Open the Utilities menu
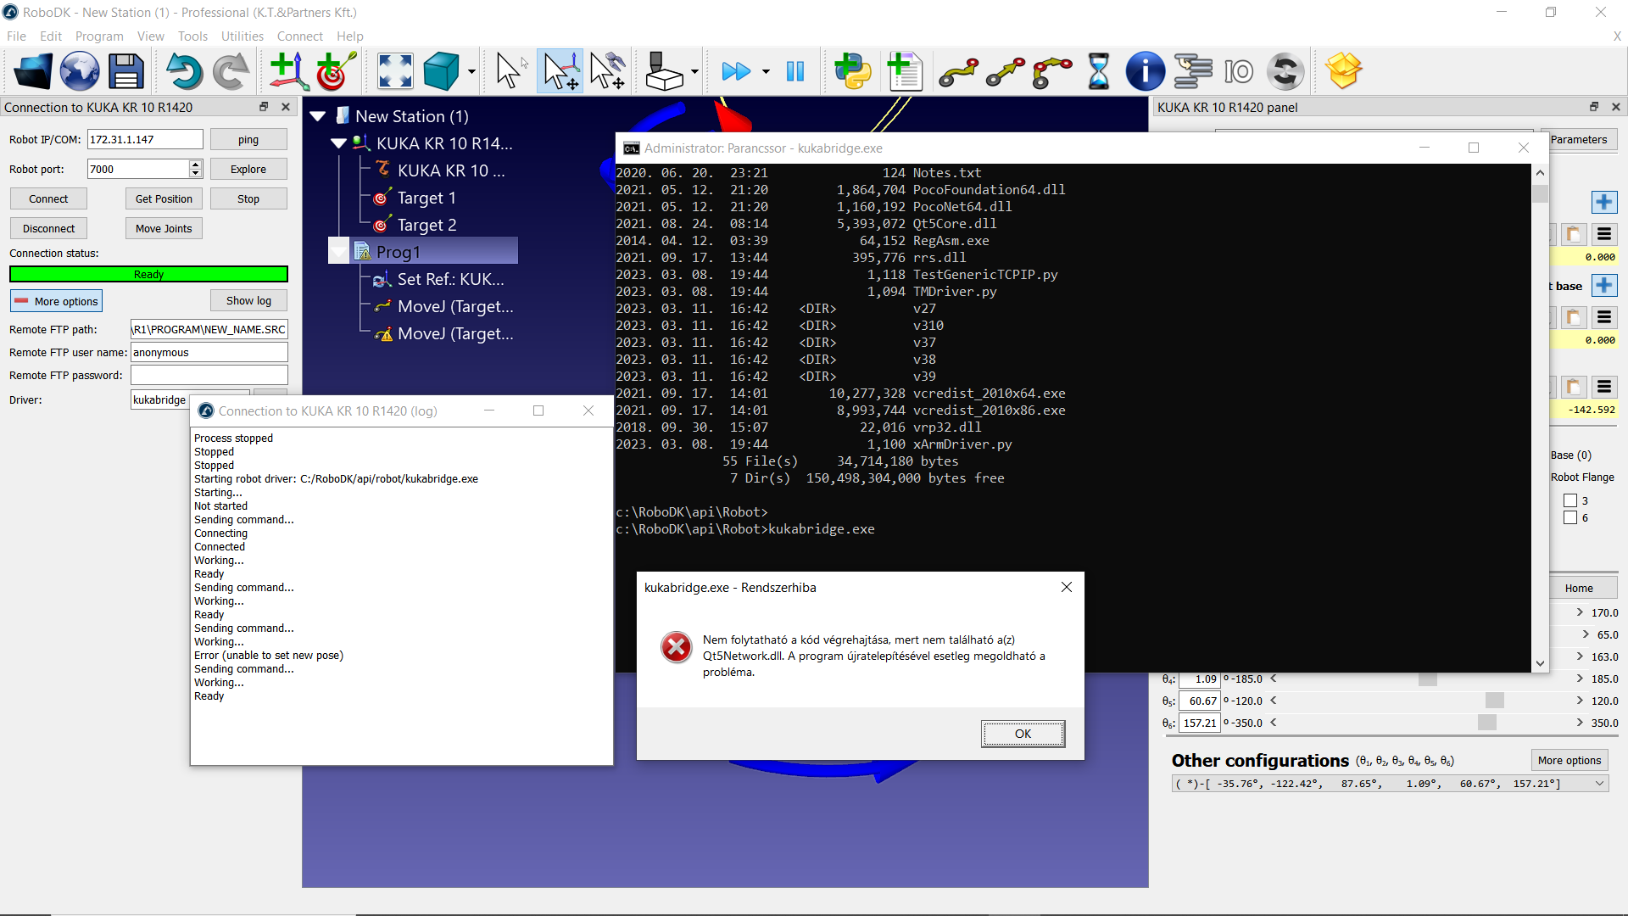Screen dimensions: 1628x916 242,36
